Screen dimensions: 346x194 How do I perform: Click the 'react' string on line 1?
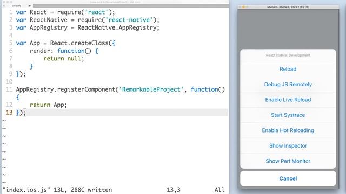96,12
